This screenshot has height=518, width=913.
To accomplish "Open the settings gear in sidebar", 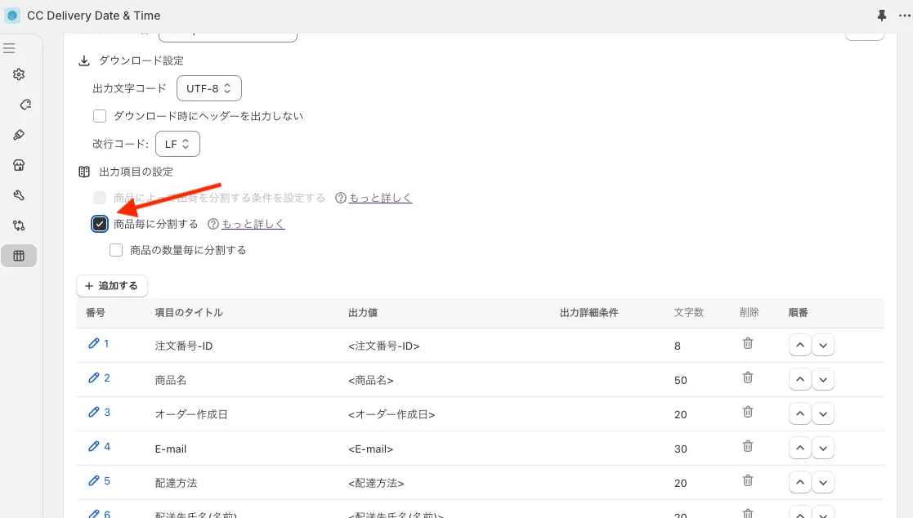I will coord(19,74).
